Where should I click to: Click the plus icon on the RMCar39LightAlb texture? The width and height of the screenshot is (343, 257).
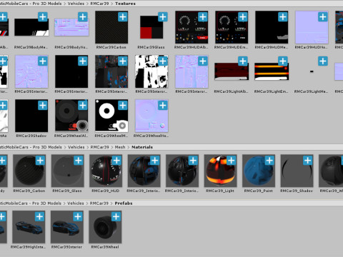[x=243, y=61]
